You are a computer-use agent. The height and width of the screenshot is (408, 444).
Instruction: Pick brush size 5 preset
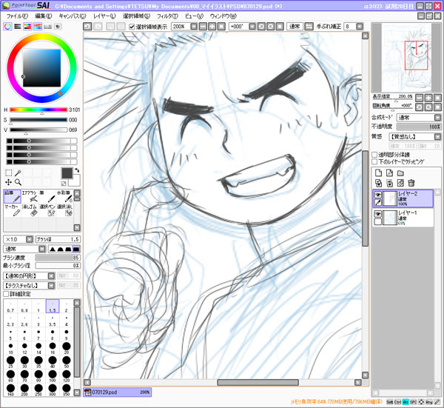10,335
